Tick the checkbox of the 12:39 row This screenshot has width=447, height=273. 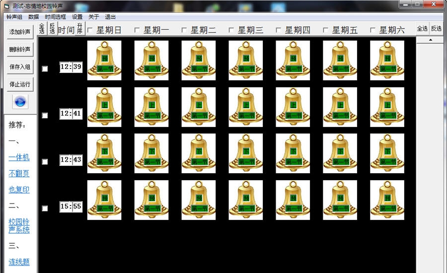tap(45, 68)
